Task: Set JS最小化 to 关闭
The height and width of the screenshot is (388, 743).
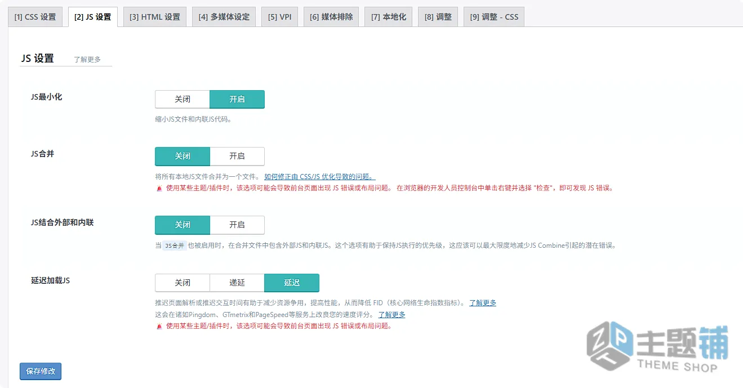Action: click(x=183, y=99)
